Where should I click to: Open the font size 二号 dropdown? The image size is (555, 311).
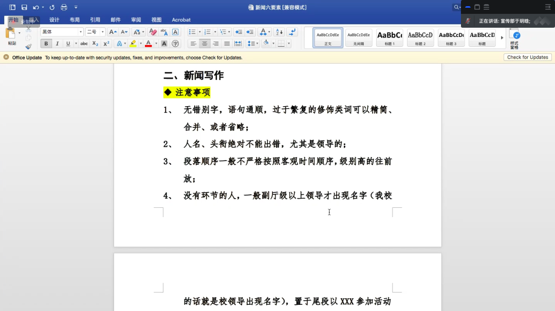(103, 32)
